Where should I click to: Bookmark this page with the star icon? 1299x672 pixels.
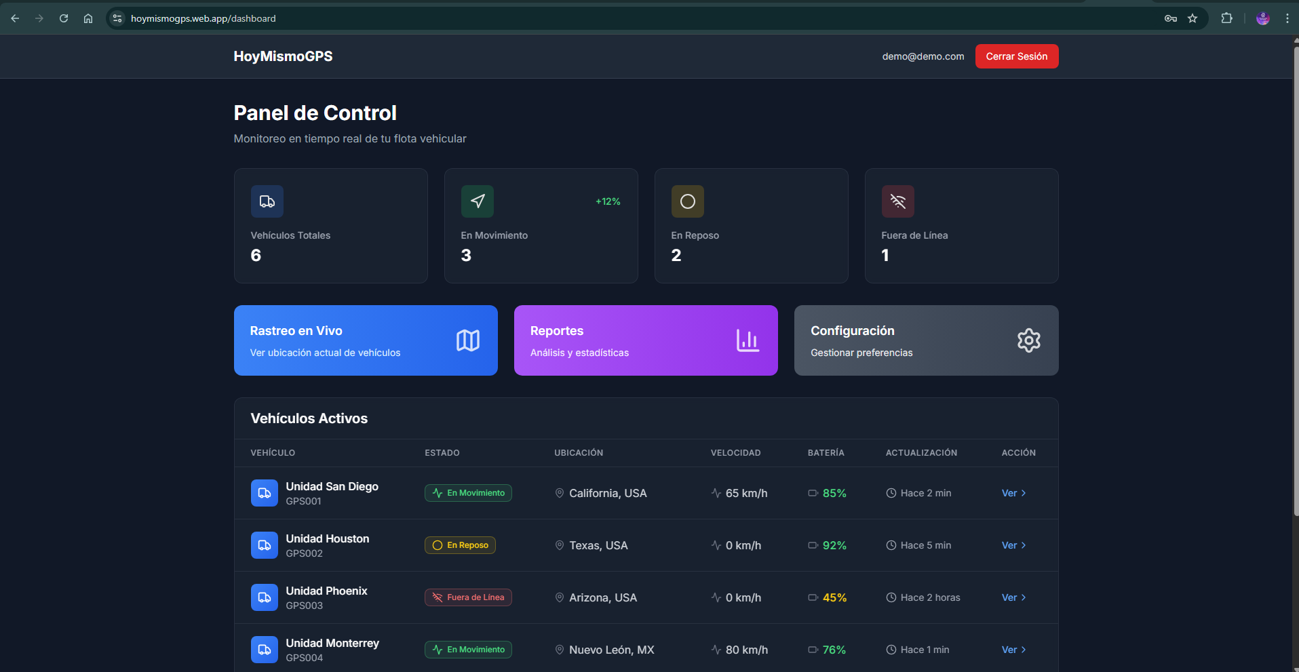pos(1193,18)
